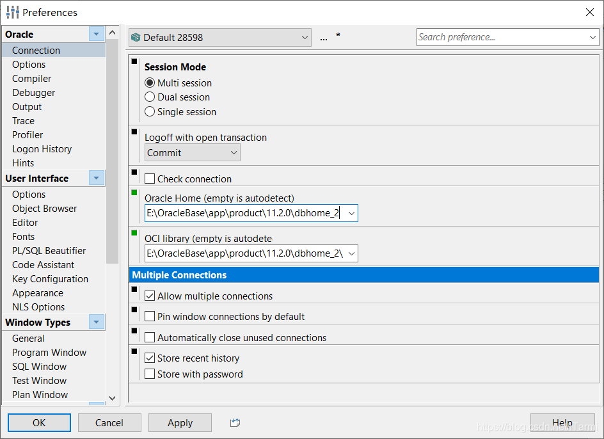604x439 pixels.
Task: Open NLS Options preferences
Action: 38,307
